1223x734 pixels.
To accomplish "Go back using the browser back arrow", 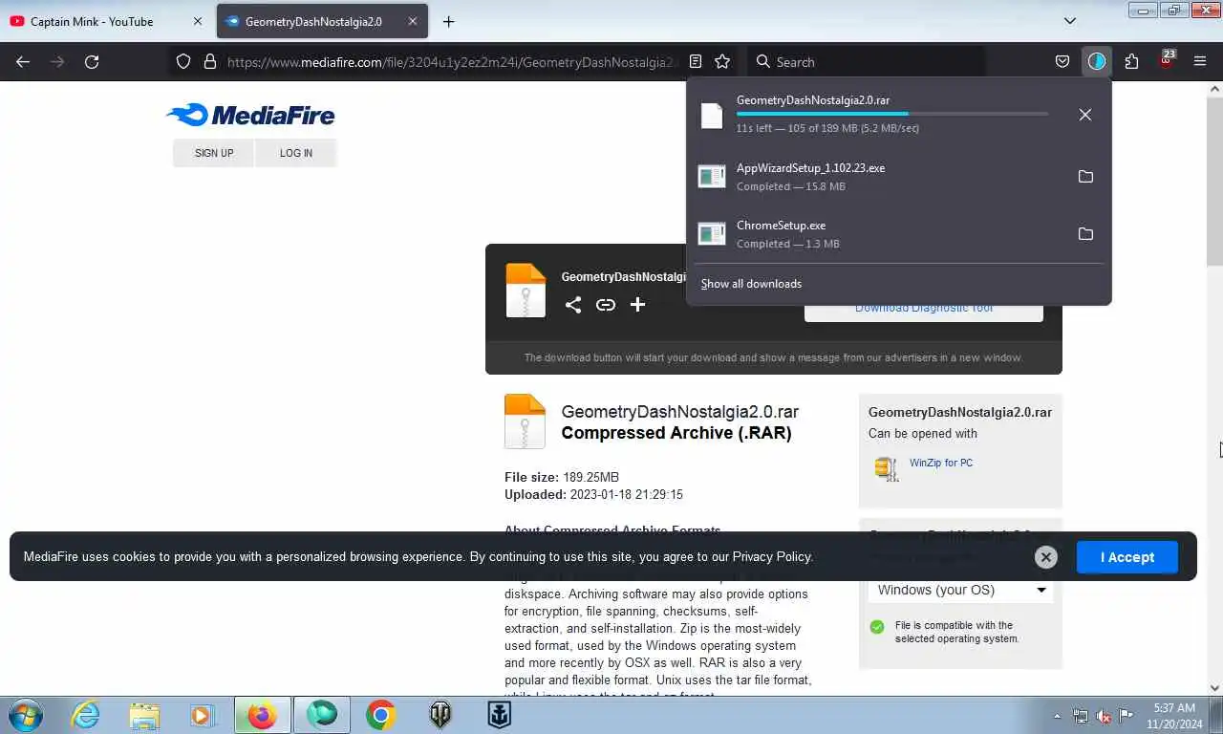I will pos(23,61).
